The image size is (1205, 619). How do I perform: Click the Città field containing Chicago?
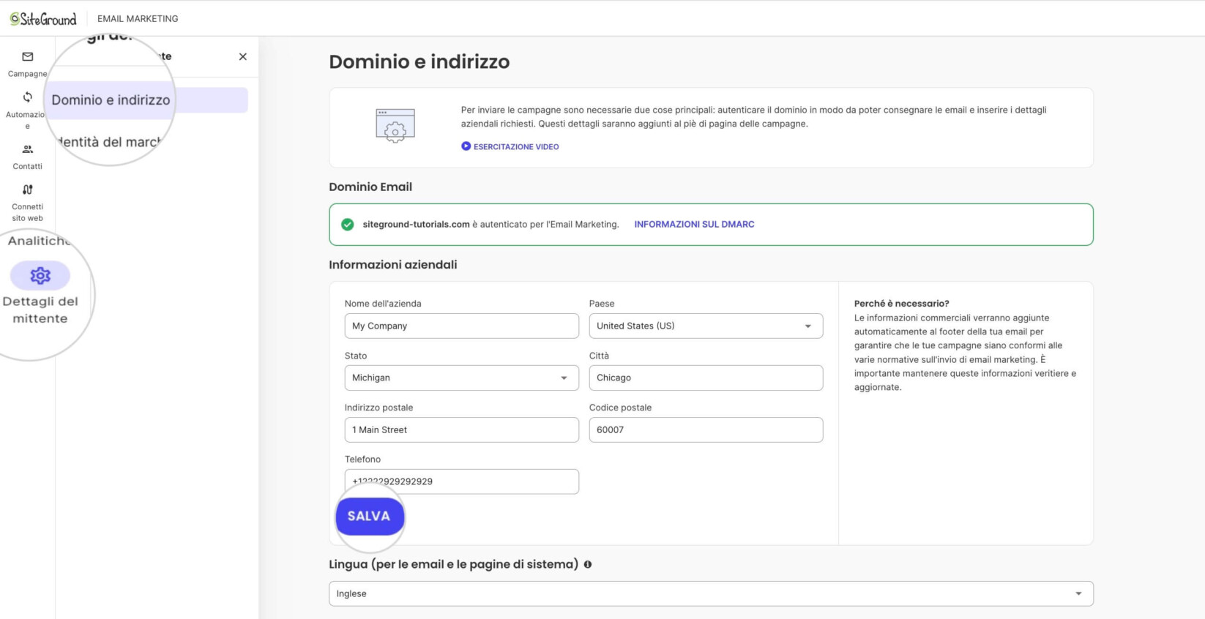706,378
